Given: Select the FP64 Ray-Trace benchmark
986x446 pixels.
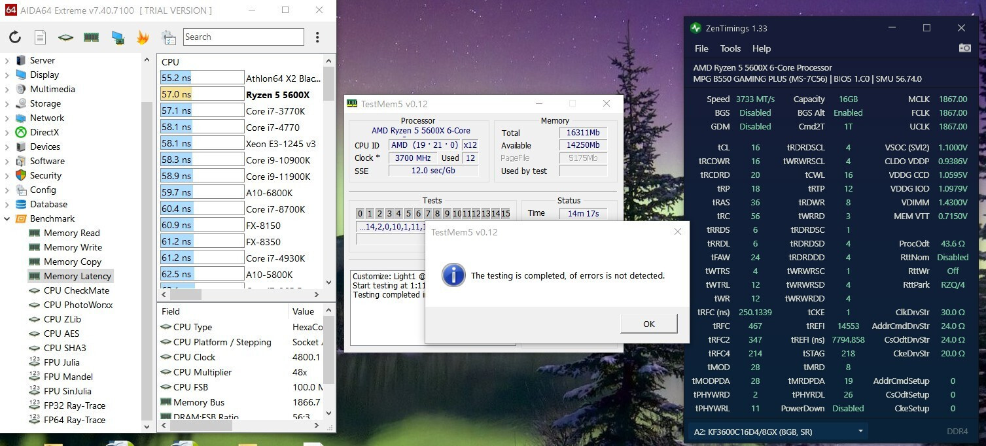Looking at the screenshot, I should point(75,420).
